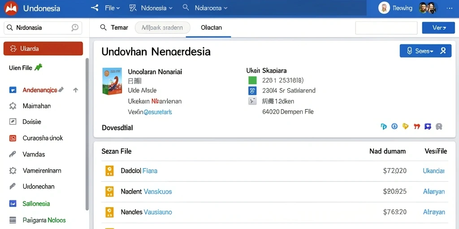Collapse Andenanojce with the up arrow
459x229 pixels.
coord(75,90)
